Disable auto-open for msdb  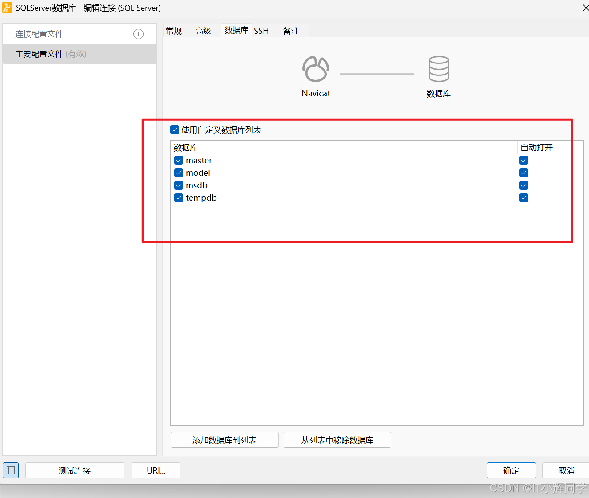point(524,185)
